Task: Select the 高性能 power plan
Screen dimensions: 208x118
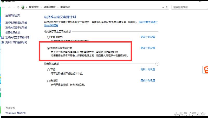Action: click(x=48, y=81)
